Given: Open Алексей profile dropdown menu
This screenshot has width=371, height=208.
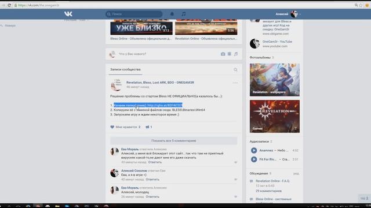Looking at the screenshot, I should [x=288, y=14].
